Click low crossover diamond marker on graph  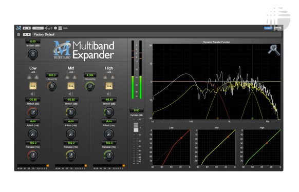[x=218, y=118]
